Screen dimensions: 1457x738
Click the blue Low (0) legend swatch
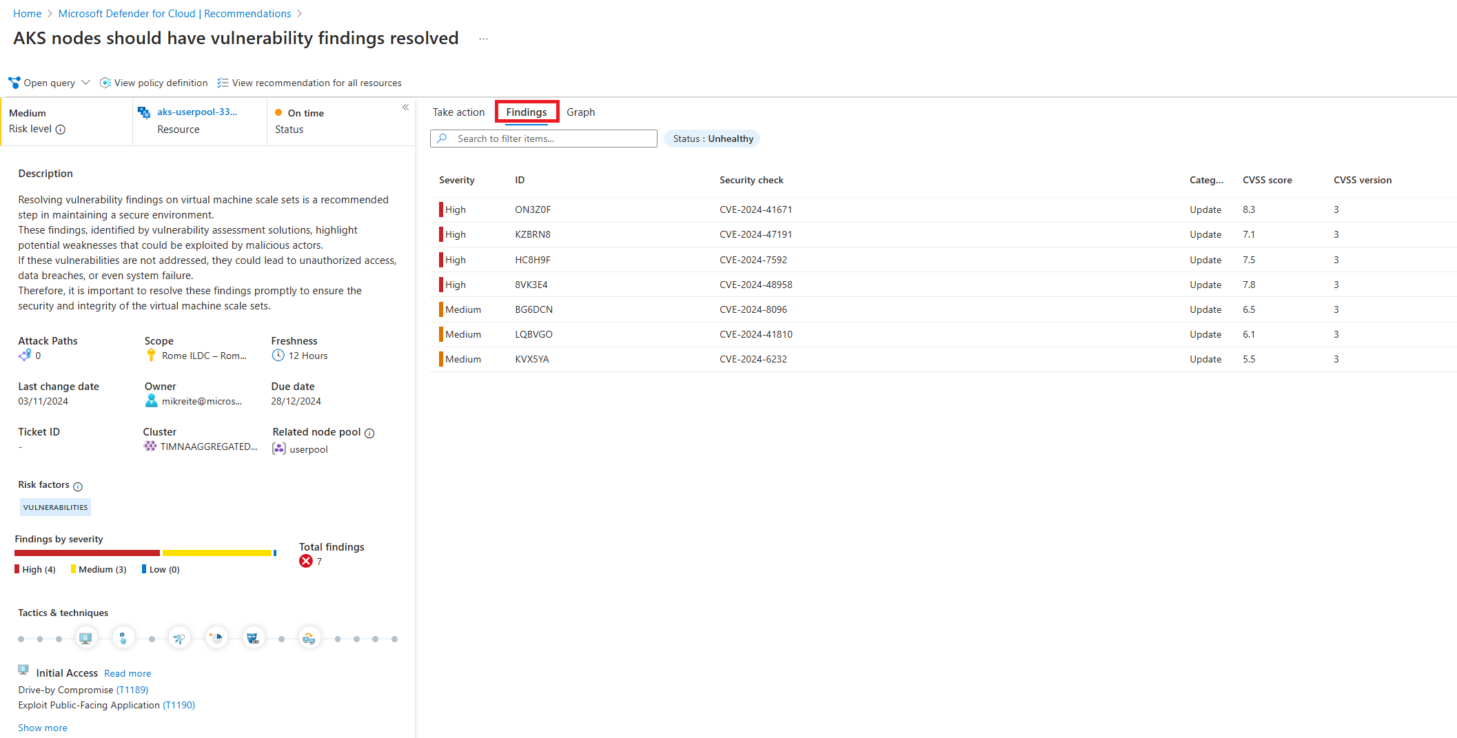(x=144, y=569)
